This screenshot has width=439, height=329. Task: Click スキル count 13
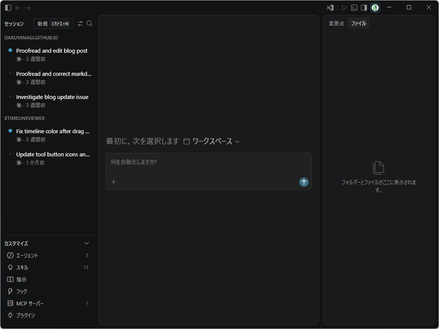86,267
